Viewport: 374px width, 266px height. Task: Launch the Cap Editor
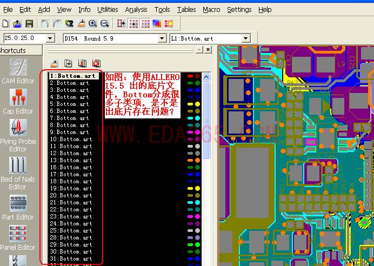click(18, 101)
